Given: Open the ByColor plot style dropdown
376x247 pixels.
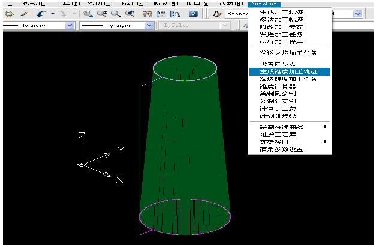Looking at the screenshot, I should [x=225, y=26].
